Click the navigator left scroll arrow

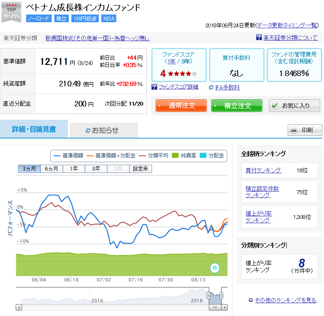(19, 307)
